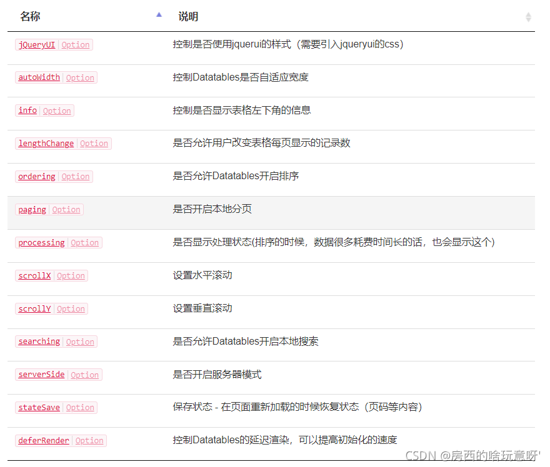Image resolution: width=550 pixels, height=467 pixels.
Task: Sort by the 名称 column ascending arrow
Action: (159, 15)
